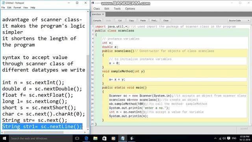Open Notepad Help menu
Image resolution: width=252 pixels, height=142 pixels.
click(33, 7)
